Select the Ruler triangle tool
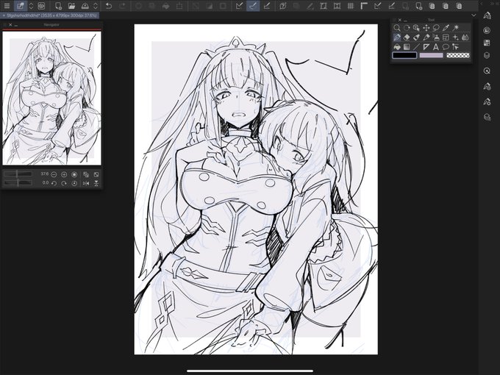 tap(426, 47)
